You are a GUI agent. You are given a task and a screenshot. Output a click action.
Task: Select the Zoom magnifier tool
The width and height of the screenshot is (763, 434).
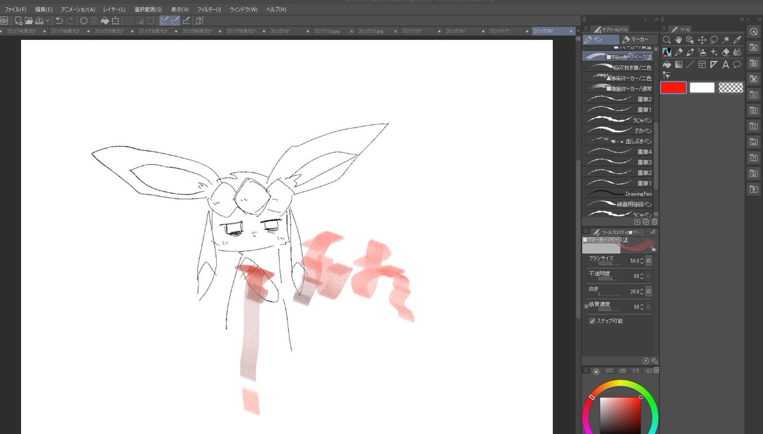[x=667, y=39]
